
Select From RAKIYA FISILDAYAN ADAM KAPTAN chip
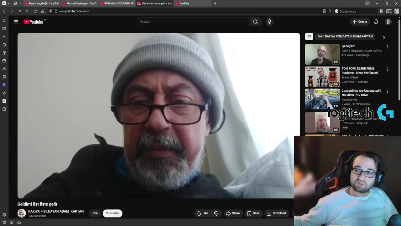[345, 36]
